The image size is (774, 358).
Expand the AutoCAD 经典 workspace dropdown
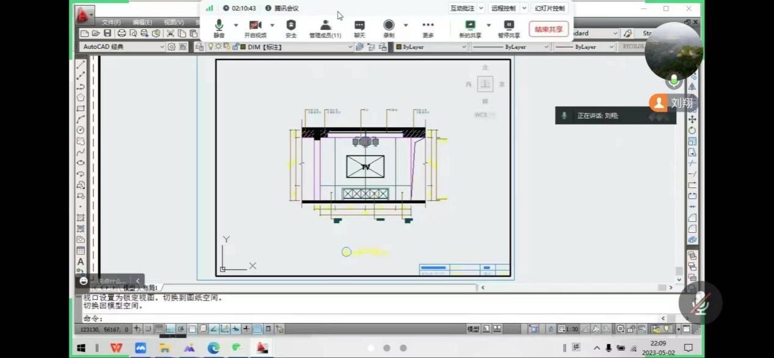coord(162,47)
